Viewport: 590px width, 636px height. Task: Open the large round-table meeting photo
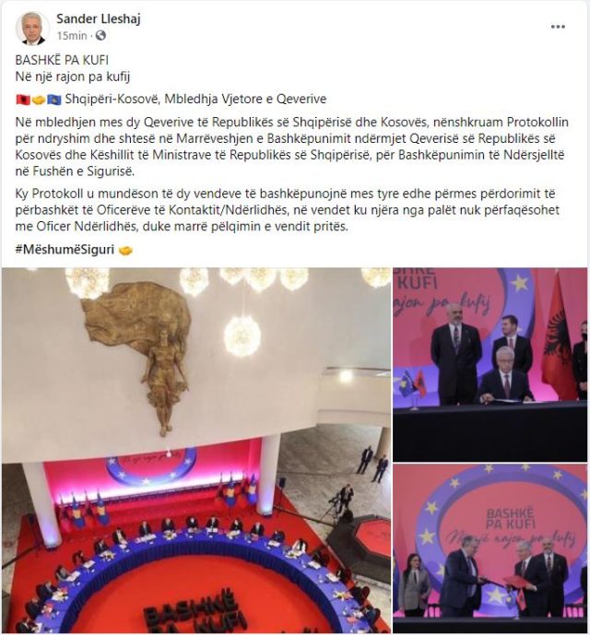(196, 450)
